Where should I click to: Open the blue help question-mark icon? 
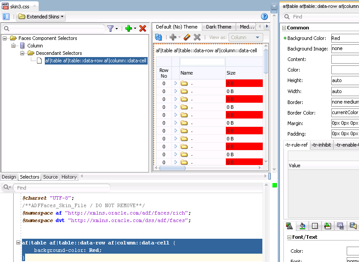(x=264, y=17)
